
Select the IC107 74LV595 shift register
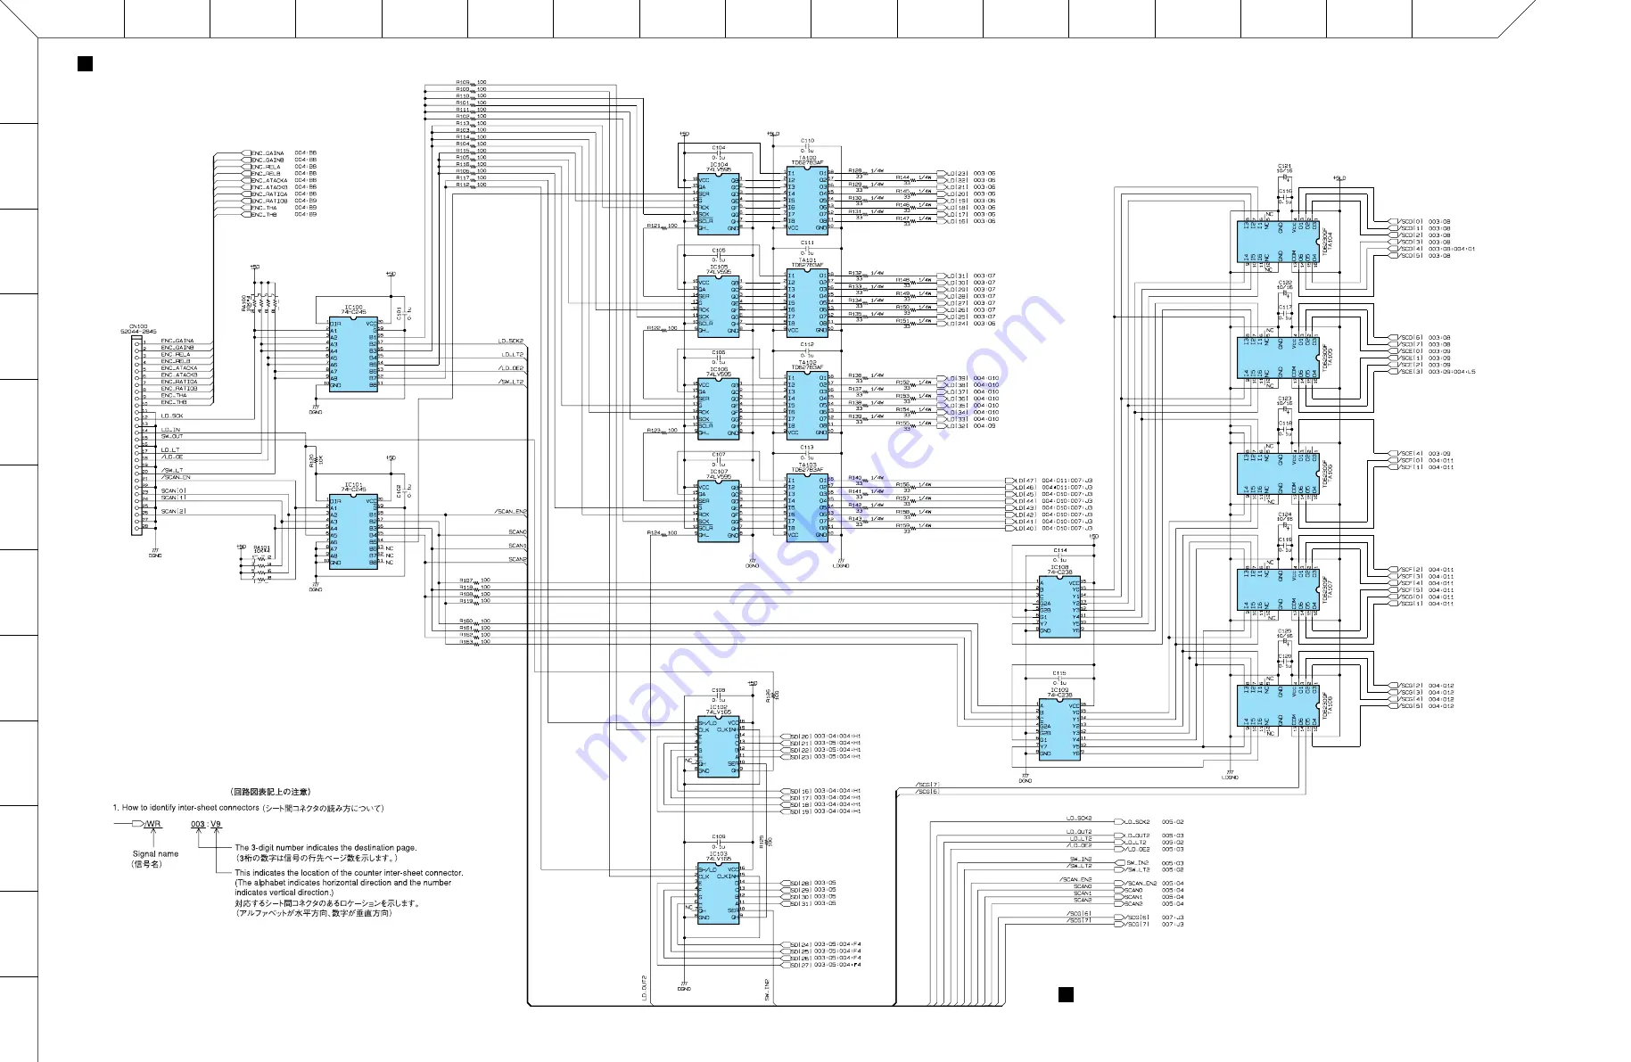point(719,511)
